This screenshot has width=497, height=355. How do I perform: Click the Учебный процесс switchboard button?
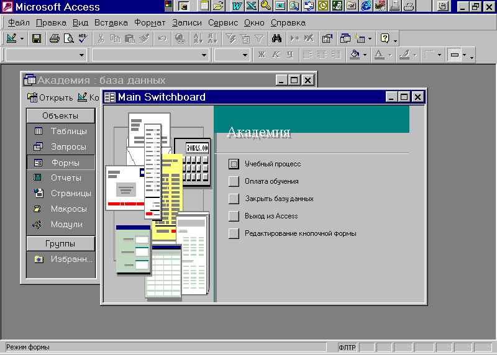tap(234, 164)
